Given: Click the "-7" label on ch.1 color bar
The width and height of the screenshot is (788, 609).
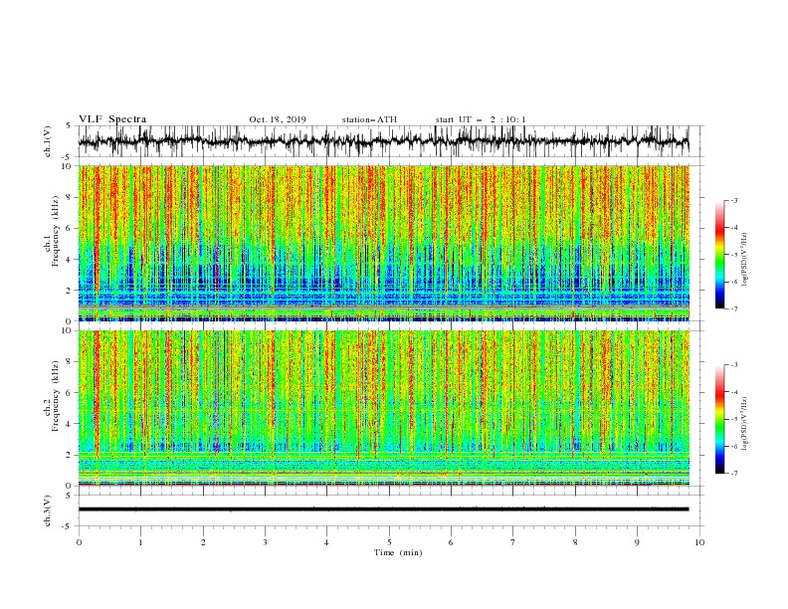Looking at the screenshot, I should [x=734, y=309].
